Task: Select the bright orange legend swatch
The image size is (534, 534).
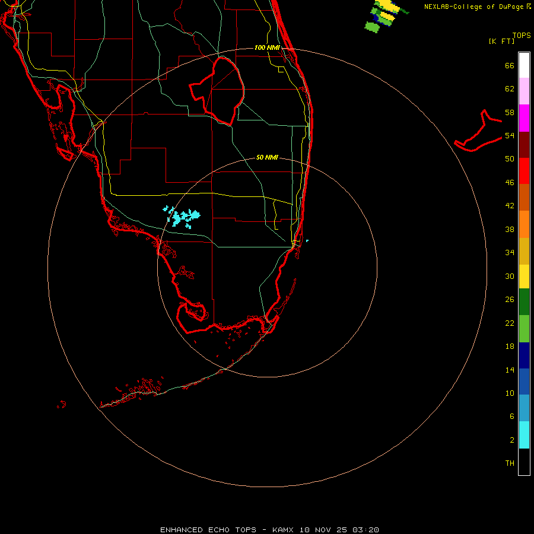Action: pos(524,224)
